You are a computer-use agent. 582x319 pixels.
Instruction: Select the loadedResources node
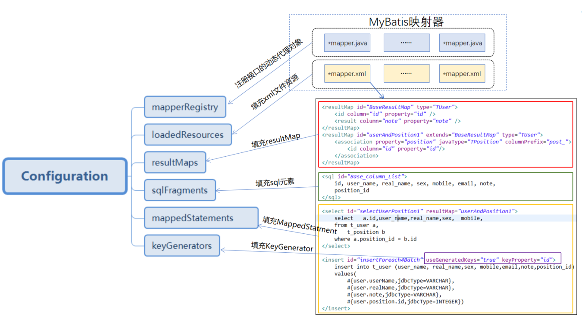tap(188, 135)
